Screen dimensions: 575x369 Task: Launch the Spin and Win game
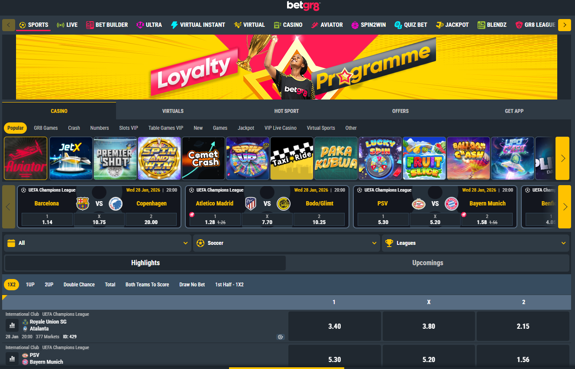[x=159, y=158]
